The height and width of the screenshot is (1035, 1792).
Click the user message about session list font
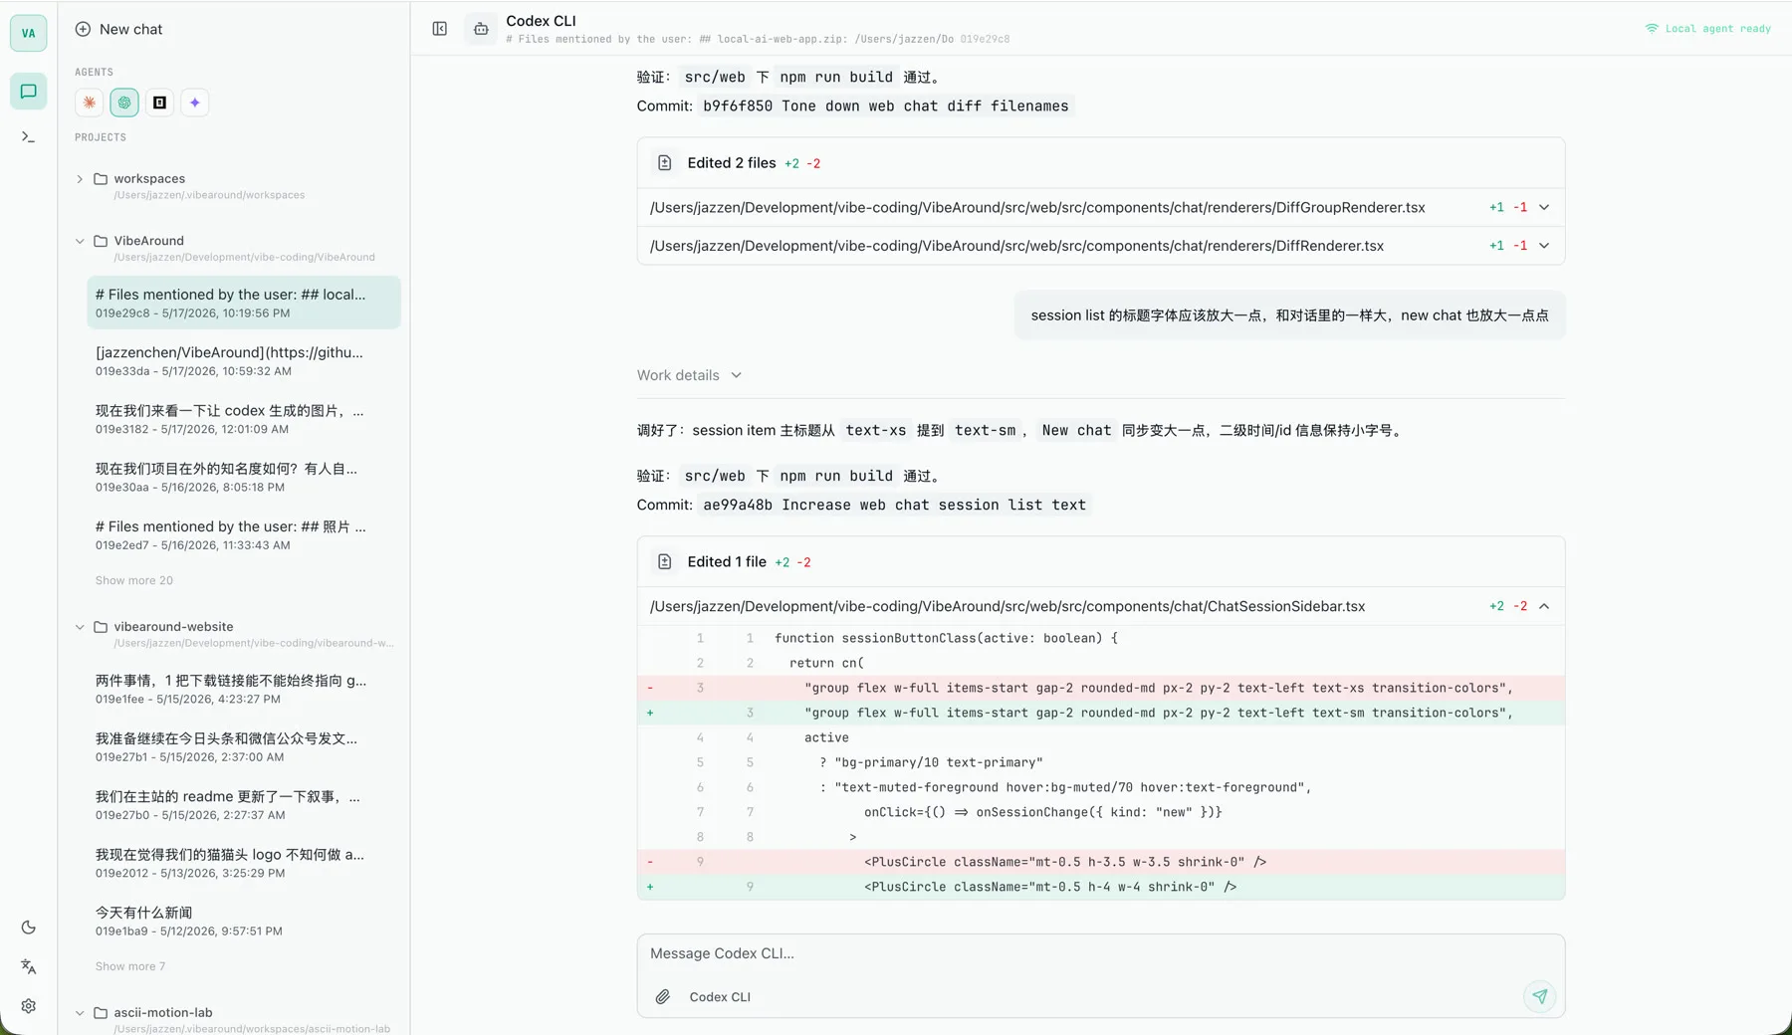pyautogui.click(x=1289, y=315)
